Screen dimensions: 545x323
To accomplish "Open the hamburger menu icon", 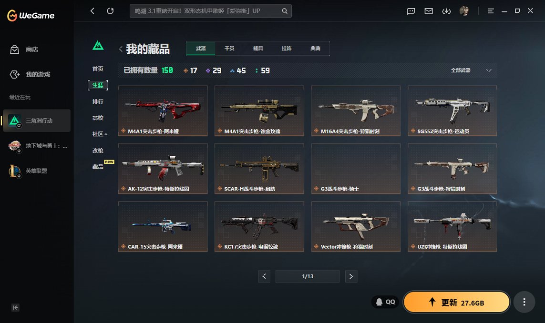I will point(491,11).
